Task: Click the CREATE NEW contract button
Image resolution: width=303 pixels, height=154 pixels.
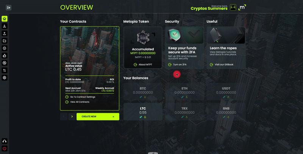Action: pyautogui.click(x=98, y=117)
